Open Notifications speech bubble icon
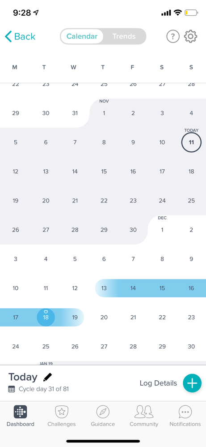 tap(185, 412)
